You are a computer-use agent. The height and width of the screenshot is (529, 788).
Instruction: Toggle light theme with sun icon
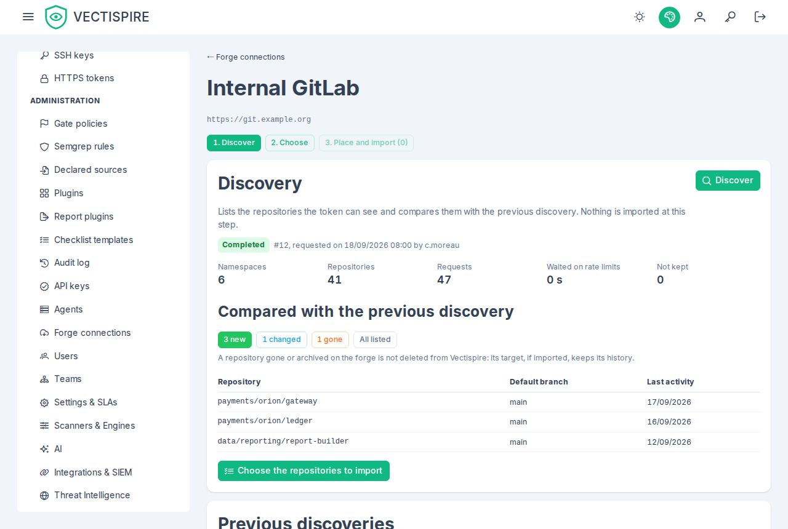pos(640,17)
